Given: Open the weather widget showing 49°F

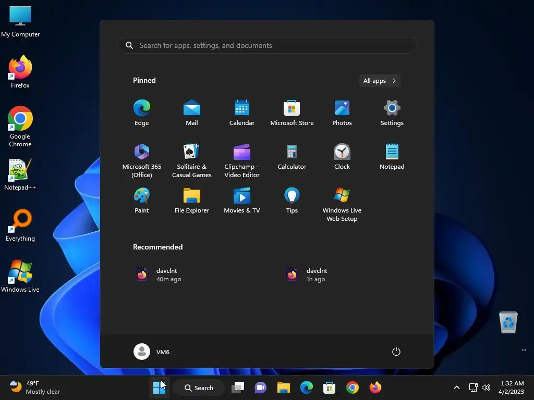Looking at the screenshot, I should click(35, 387).
